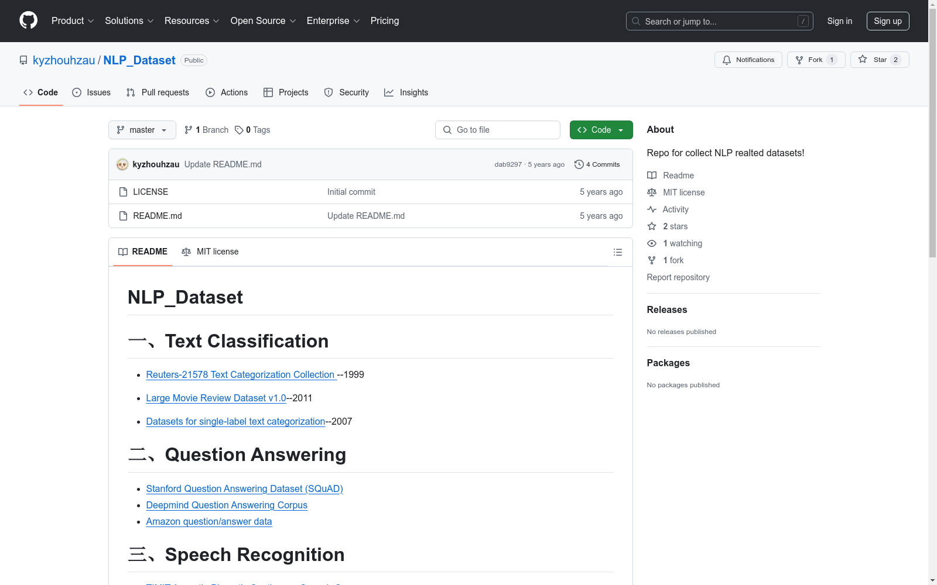937x585 pixels.
Task: Open the Amazon question/answer data link
Action: tap(209, 521)
